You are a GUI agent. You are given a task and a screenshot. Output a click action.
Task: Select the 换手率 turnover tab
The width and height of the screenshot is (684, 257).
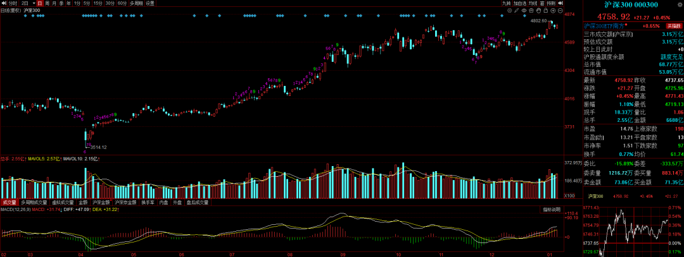(148, 202)
